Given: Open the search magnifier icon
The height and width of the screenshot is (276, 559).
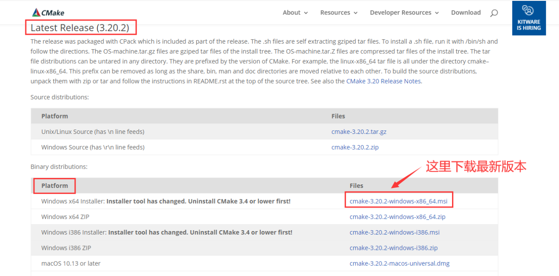Looking at the screenshot, I should (x=494, y=13).
